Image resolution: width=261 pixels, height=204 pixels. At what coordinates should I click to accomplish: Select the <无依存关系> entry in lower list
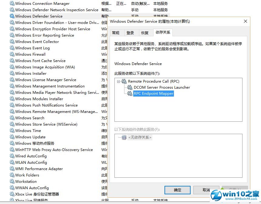140,138
